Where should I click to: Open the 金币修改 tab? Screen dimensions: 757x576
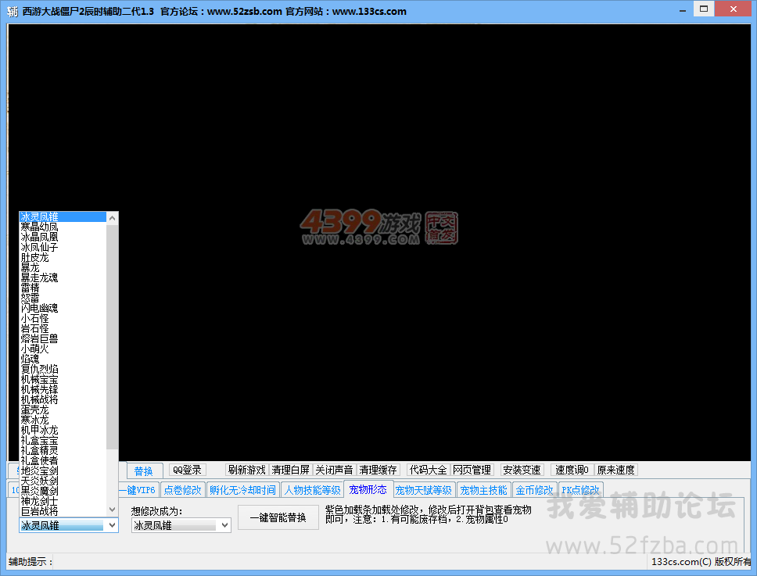534,490
